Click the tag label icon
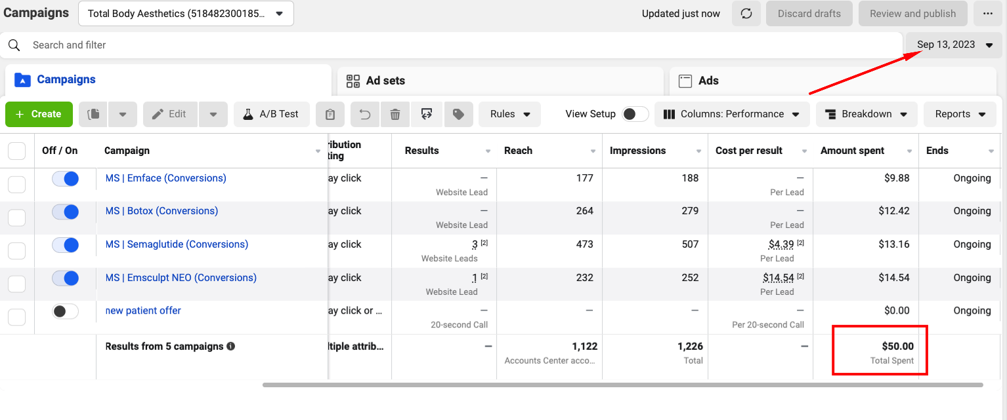 pyautogui.click(x=459, y=114)
